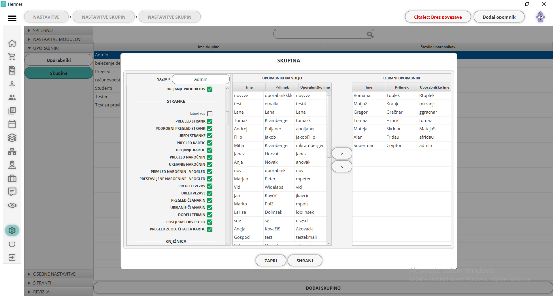Uncheck UREJANJE PRODUKTOV checkbox

tap(210, 89)
